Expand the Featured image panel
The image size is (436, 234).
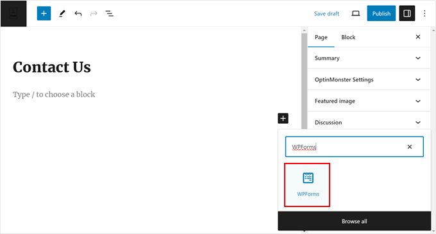(369, 101)
